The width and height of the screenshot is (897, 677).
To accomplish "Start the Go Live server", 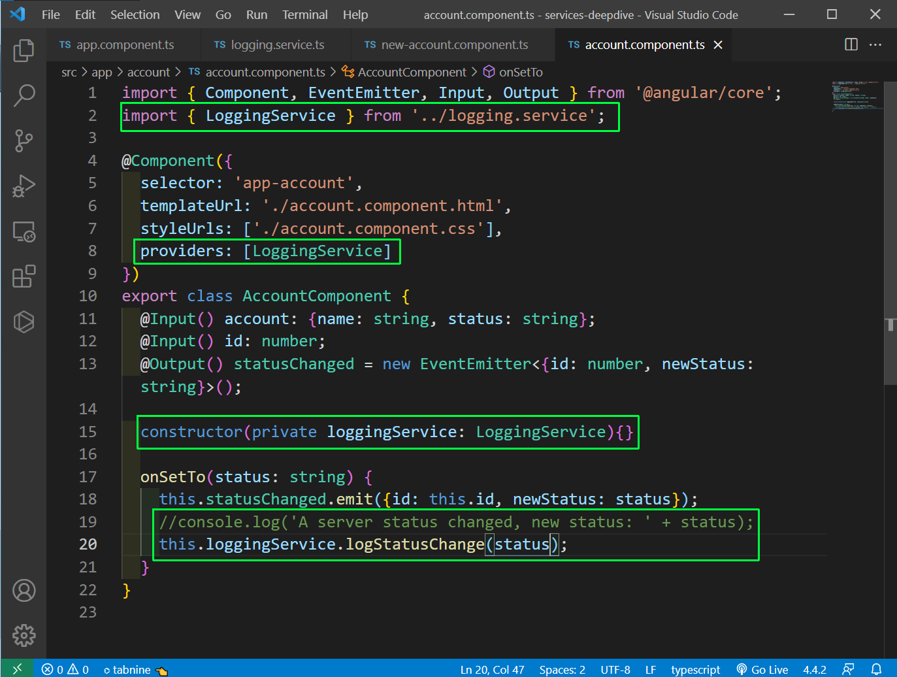I will [762, 669].
